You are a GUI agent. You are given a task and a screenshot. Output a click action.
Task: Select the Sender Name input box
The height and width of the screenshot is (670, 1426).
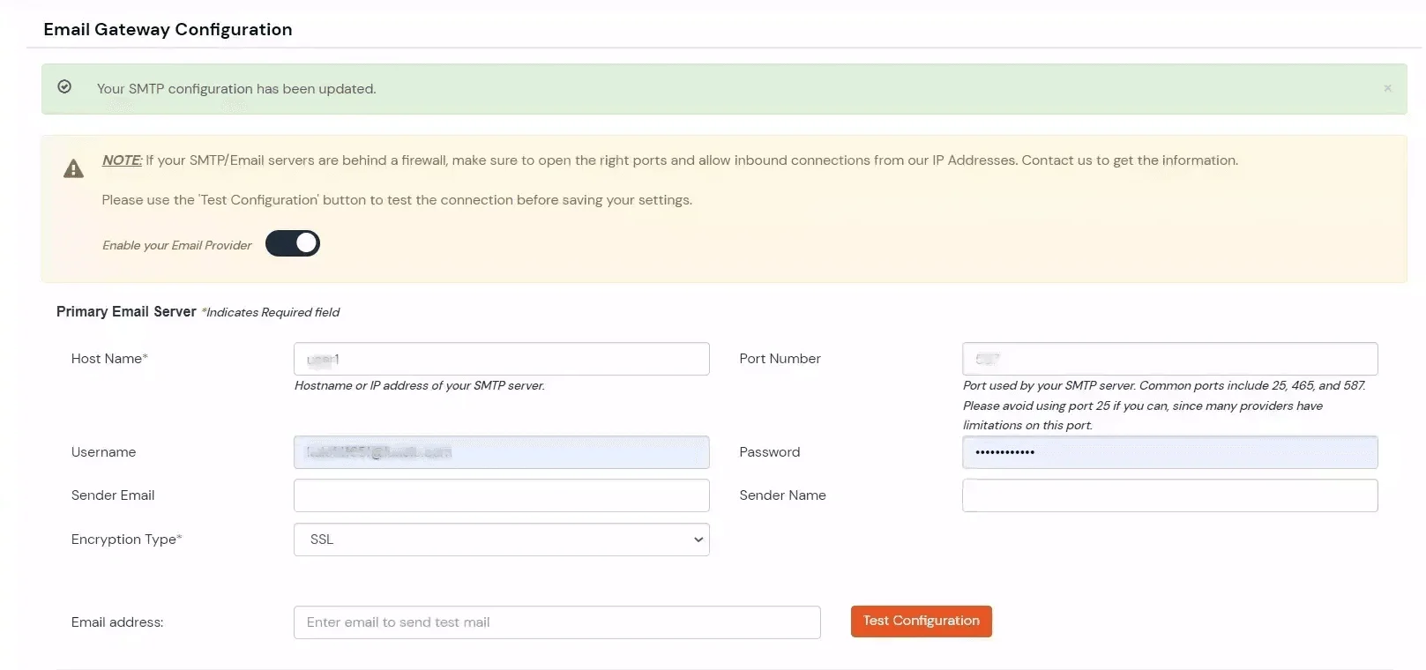1169,495
